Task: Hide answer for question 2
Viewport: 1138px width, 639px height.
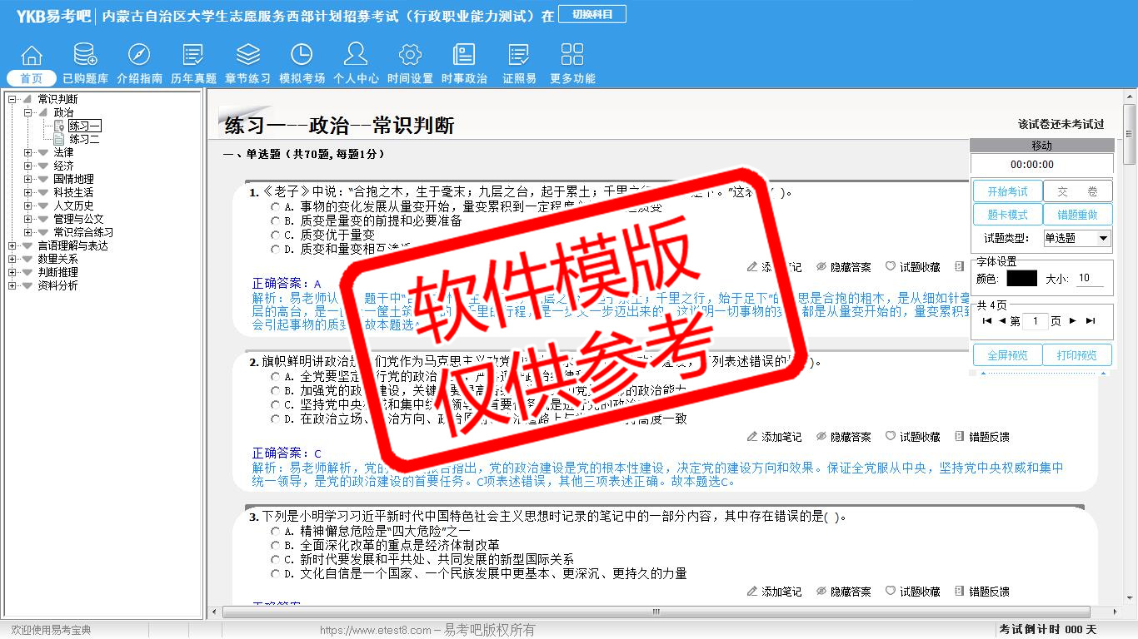Action: tap(843, 437)
